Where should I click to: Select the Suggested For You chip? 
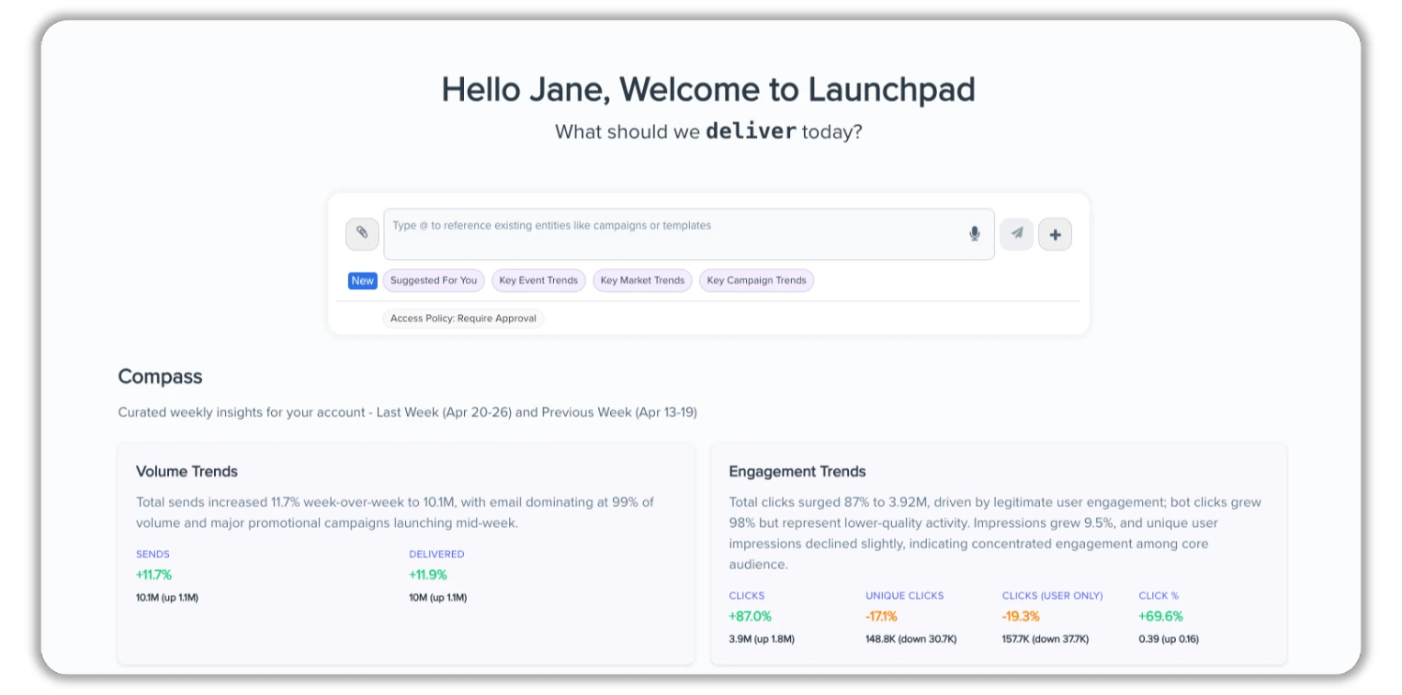click(x=434, y=280)
